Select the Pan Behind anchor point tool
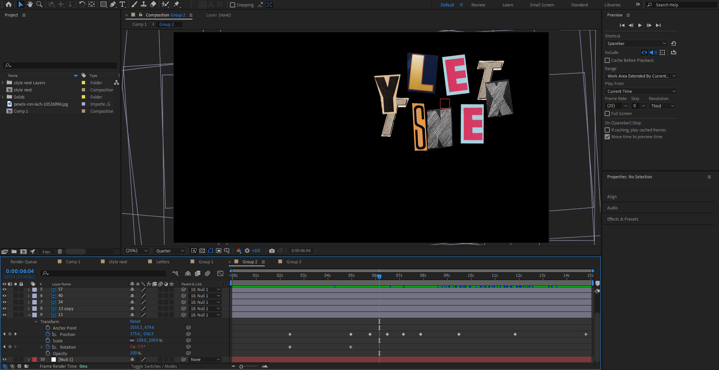 coord(92,4)
